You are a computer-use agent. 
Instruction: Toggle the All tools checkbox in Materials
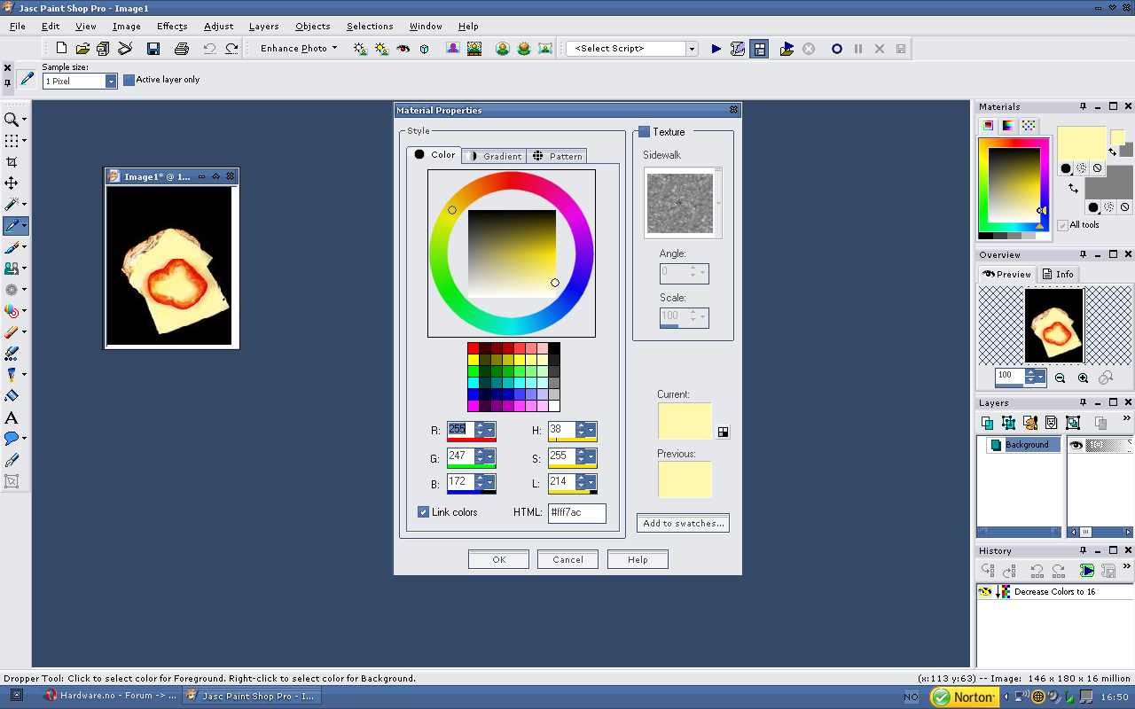tap(1062, 225)
